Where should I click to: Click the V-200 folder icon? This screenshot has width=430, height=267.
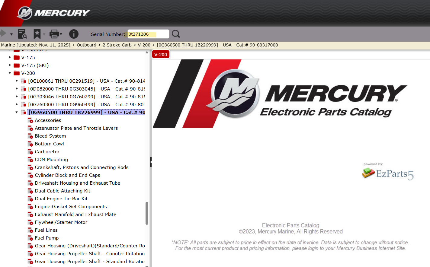[x=17, y=73]
